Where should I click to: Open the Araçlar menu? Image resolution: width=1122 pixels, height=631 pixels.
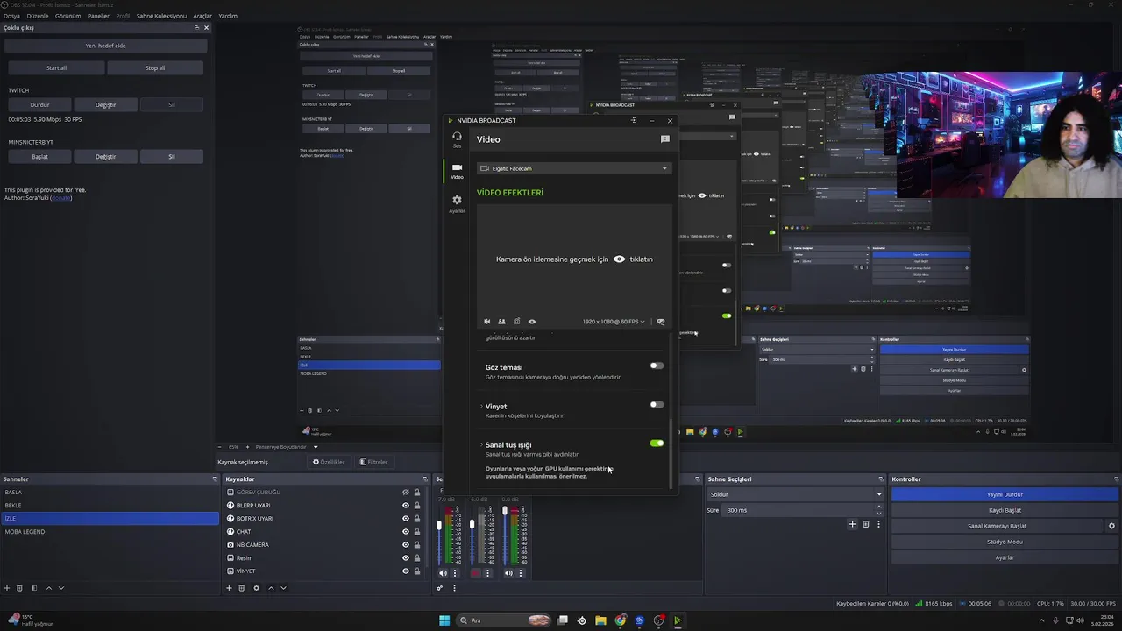point(202,16)
